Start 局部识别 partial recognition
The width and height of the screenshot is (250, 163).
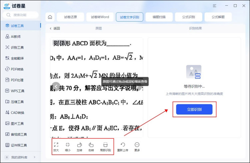105,147
